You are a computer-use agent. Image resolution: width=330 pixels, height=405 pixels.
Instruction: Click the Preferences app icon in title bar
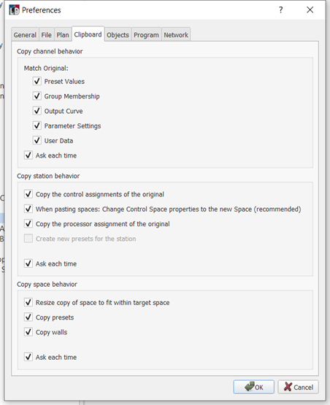(x=14, y=10)
